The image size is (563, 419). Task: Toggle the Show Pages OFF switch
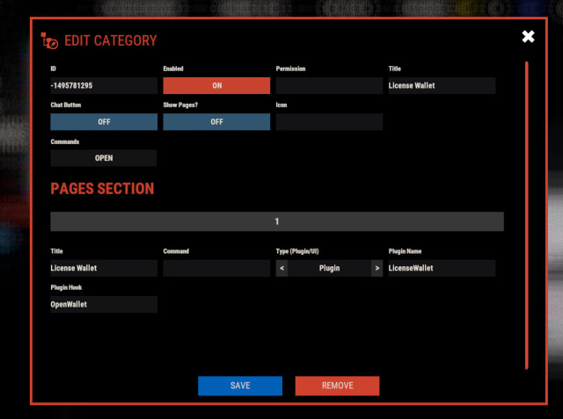pos(216,122)
